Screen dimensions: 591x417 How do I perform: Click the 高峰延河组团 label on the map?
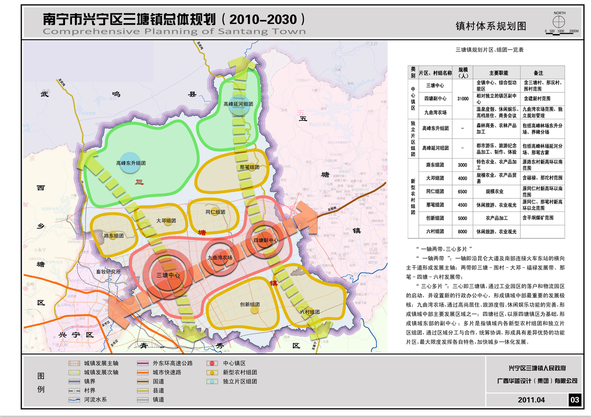click(238, 104)
